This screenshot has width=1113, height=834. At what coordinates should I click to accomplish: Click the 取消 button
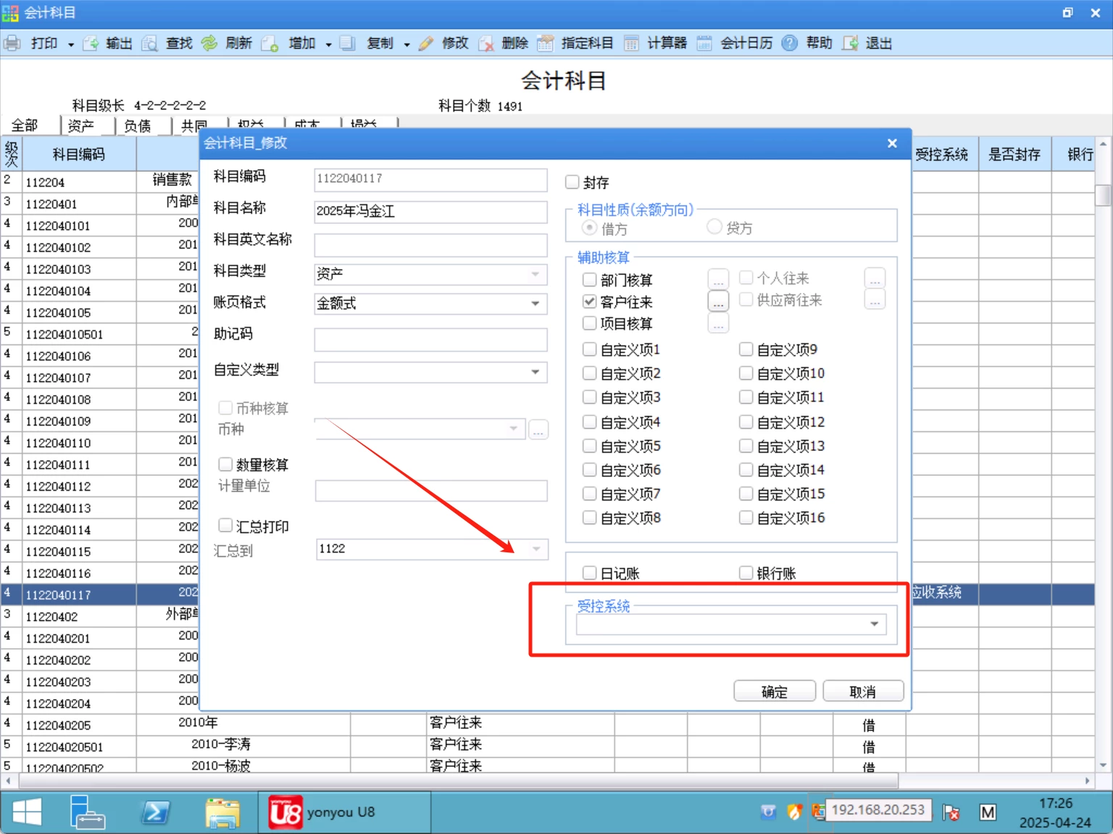point(863,691)
